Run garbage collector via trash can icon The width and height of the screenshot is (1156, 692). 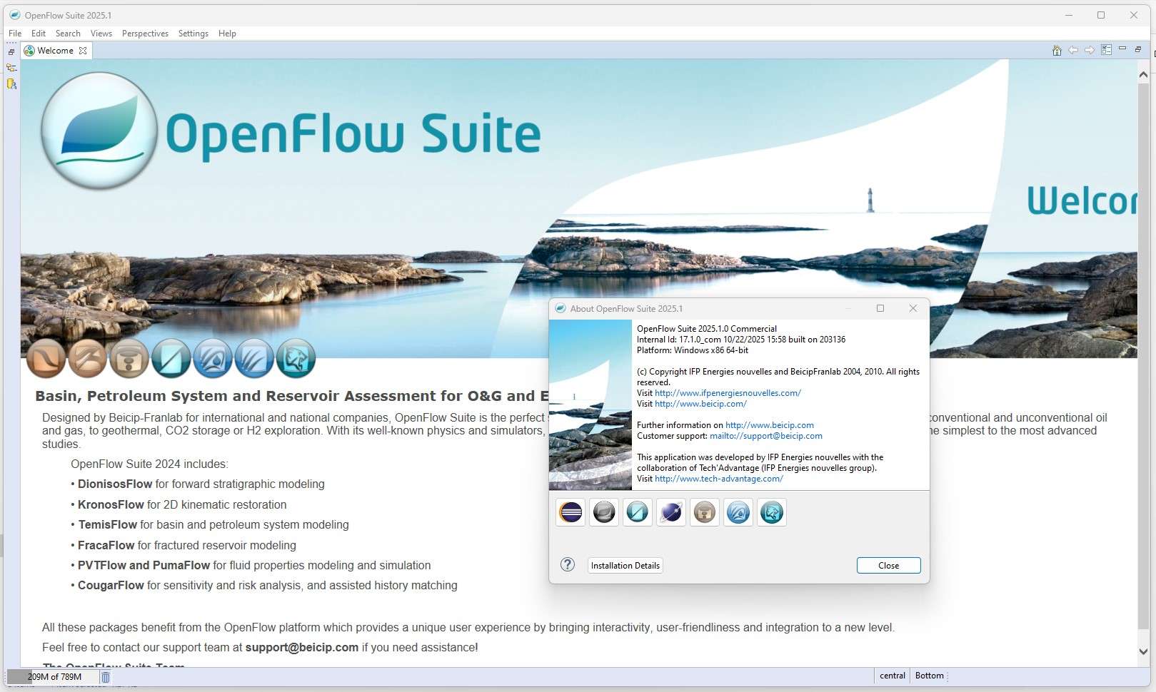[106, 677]
